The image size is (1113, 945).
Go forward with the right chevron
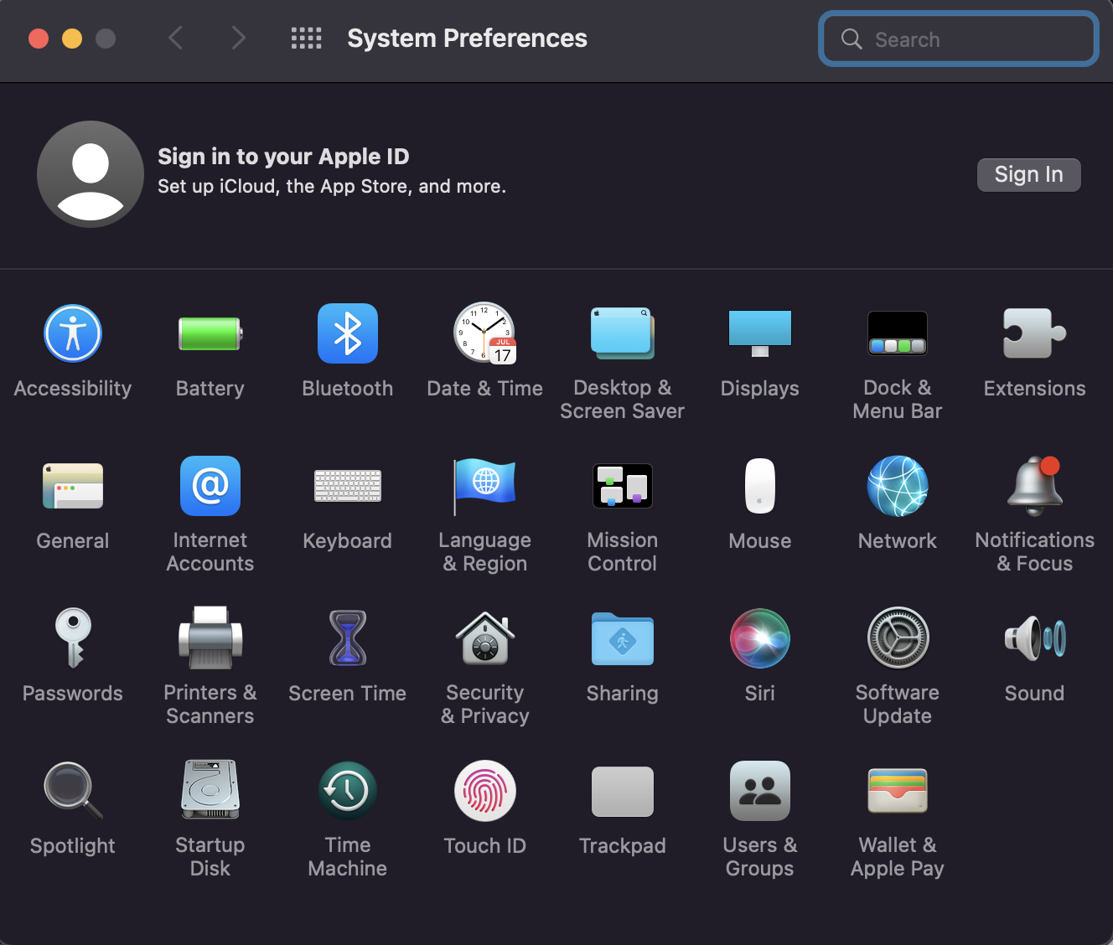click(x=239, y=39)
